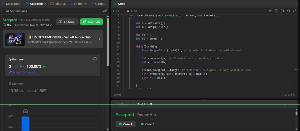Screen dimensions: 300x131
Task: Open the submitter's profile avatar
Action: (4, 25)
